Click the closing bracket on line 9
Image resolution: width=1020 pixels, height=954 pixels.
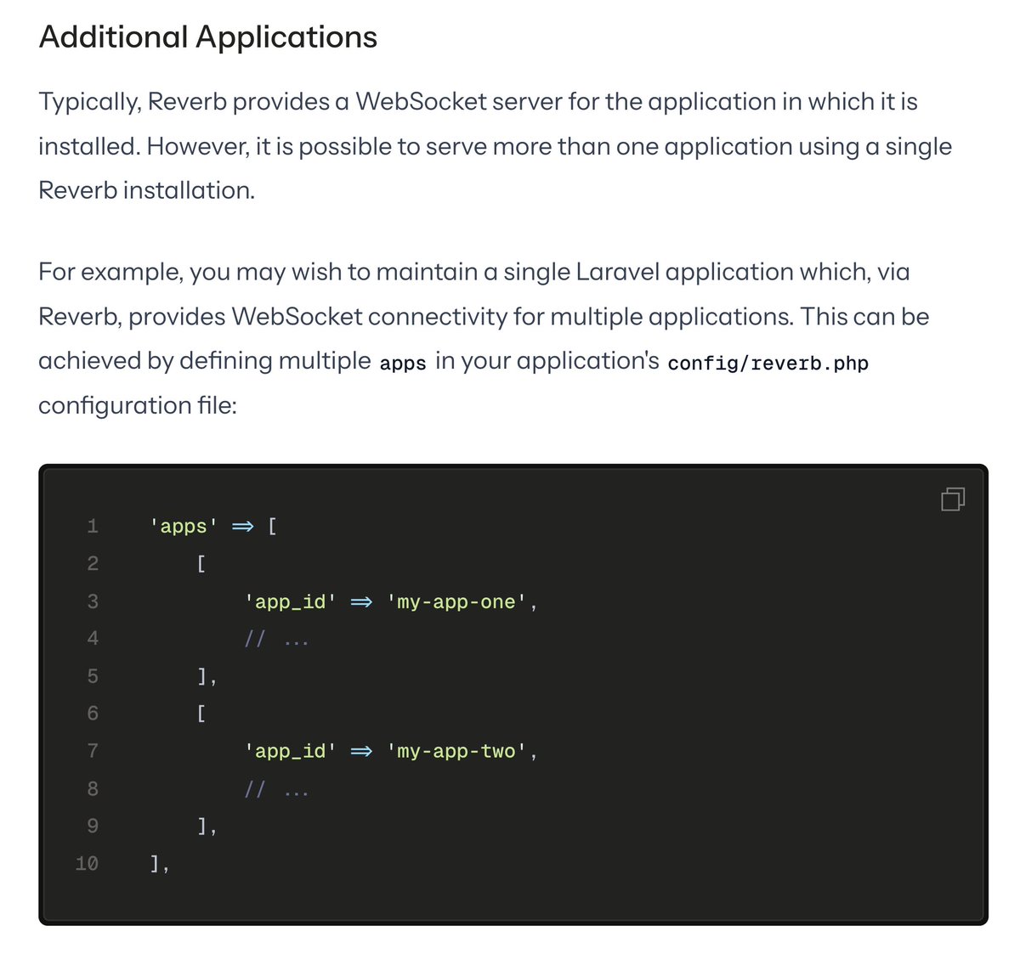pos(207,826)
